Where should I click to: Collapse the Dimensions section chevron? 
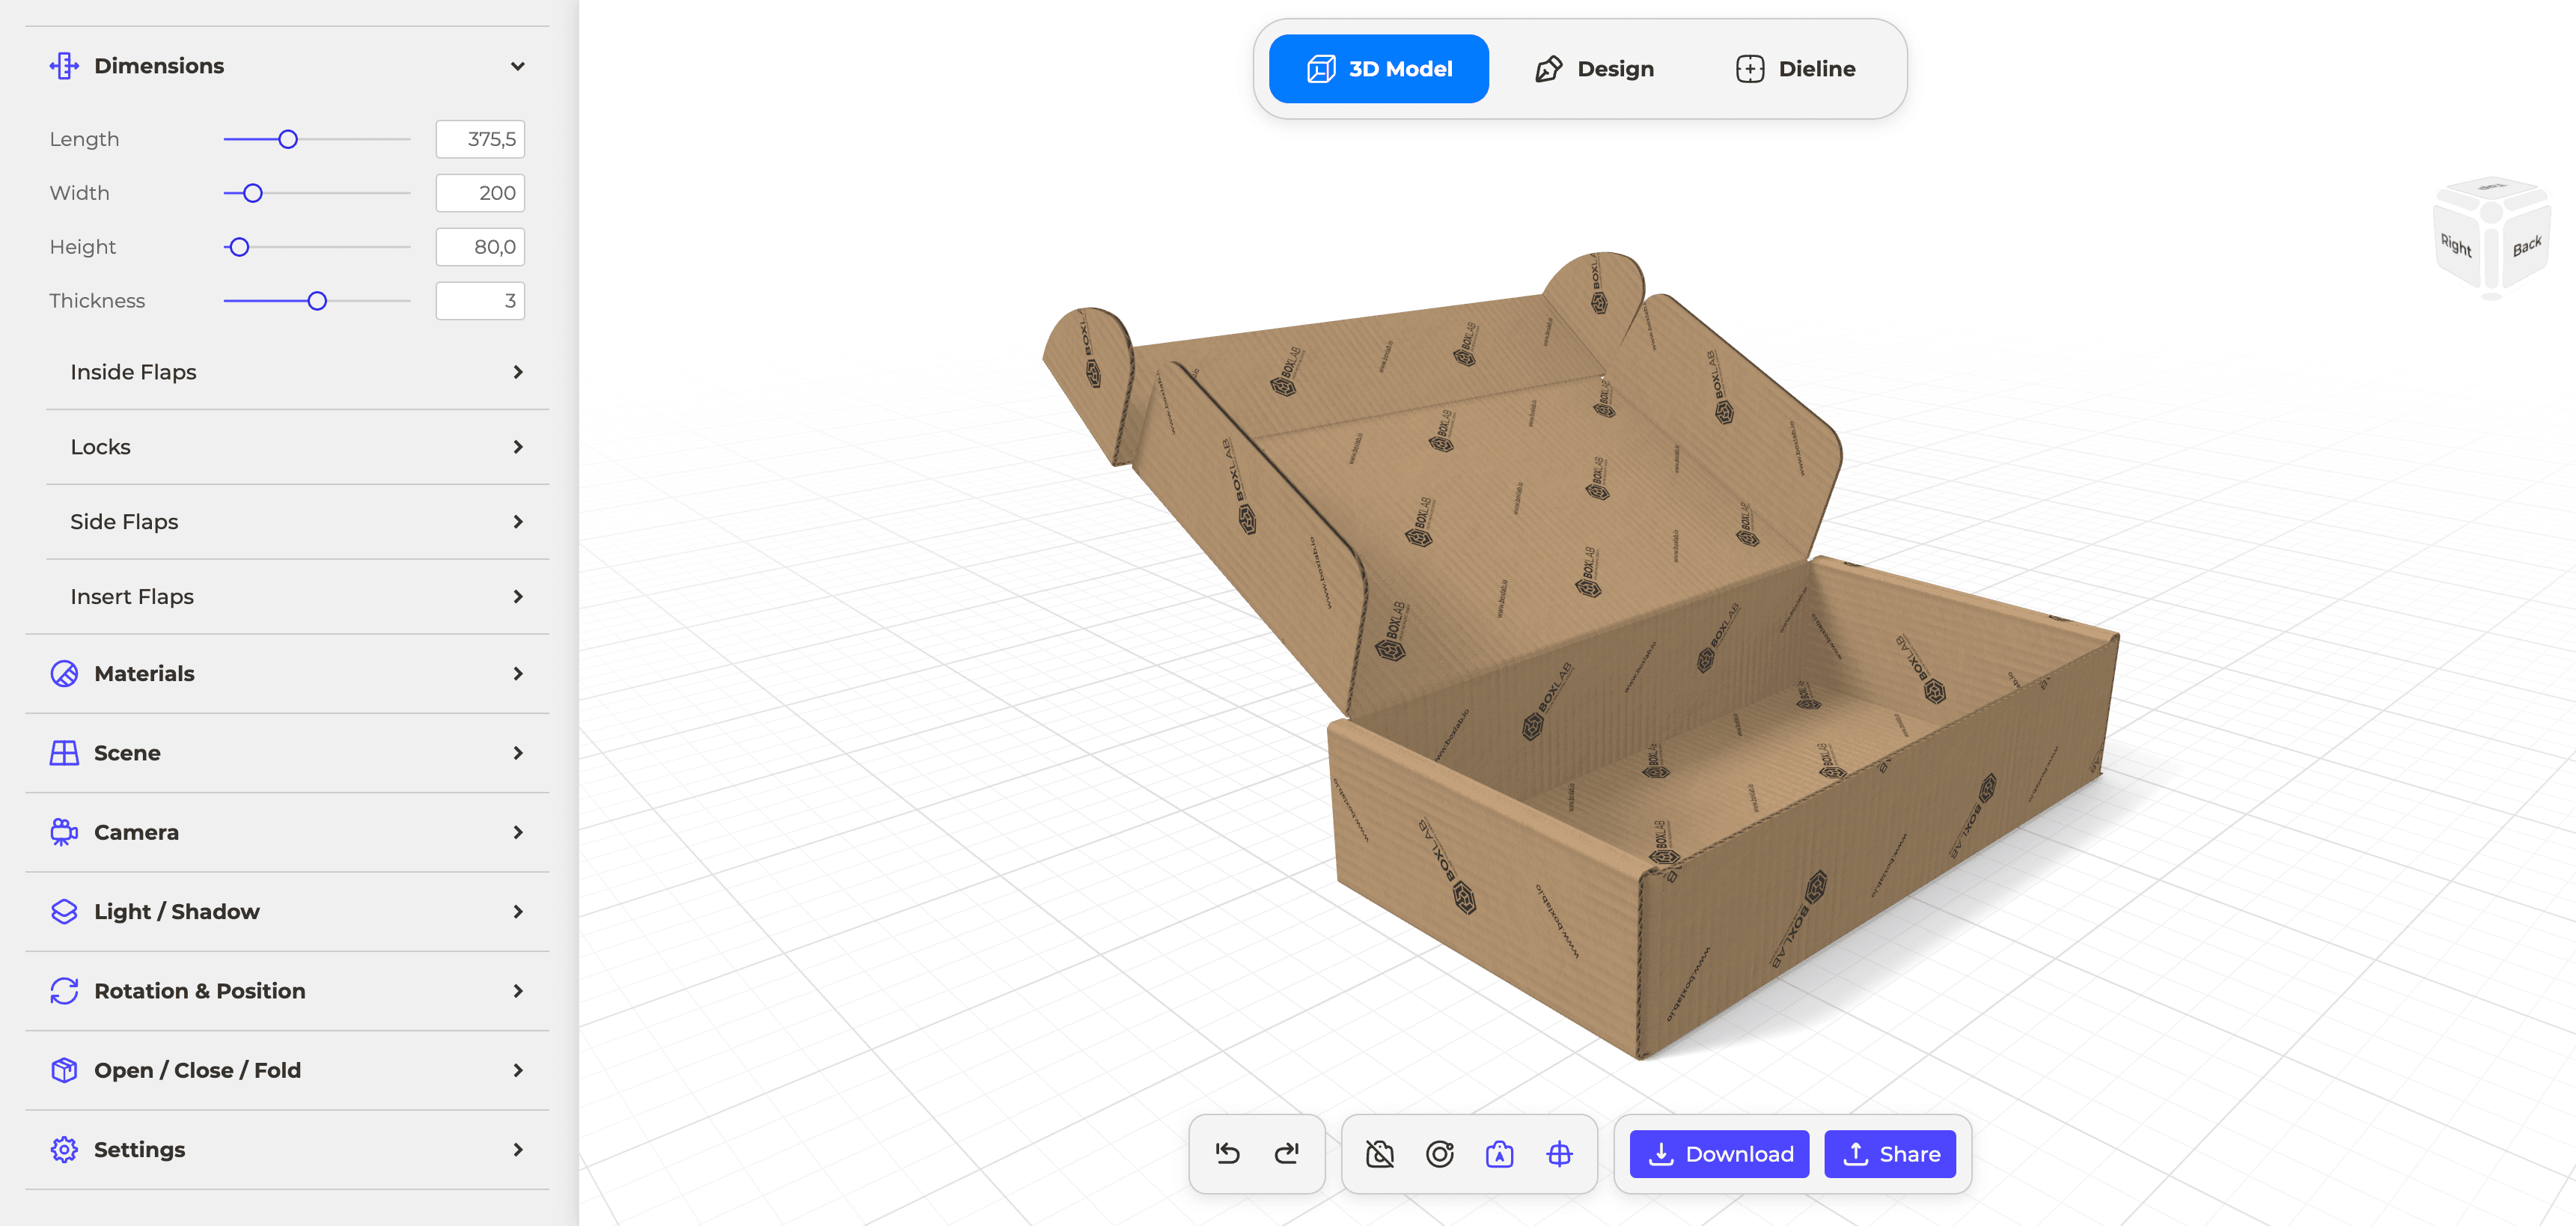click(517, 66)
